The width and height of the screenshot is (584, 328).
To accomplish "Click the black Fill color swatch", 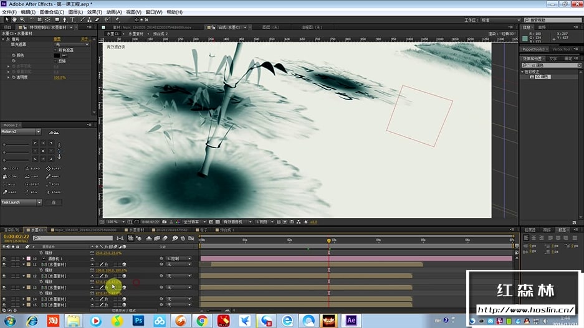I will click(57, 55).
